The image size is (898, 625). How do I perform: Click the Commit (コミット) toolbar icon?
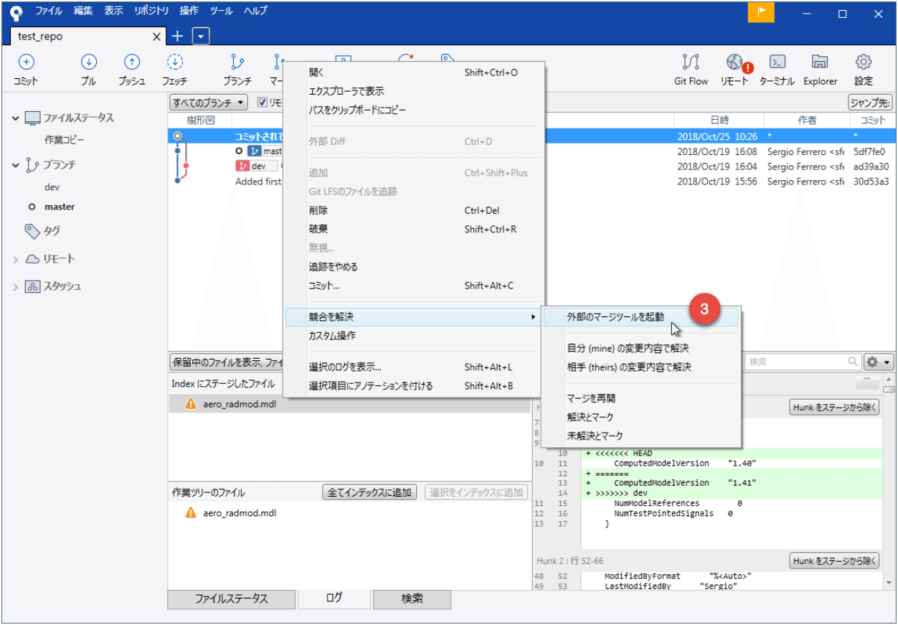[x=26, y=62]
